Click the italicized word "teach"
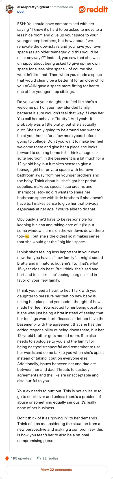 (x=42, y=435)
